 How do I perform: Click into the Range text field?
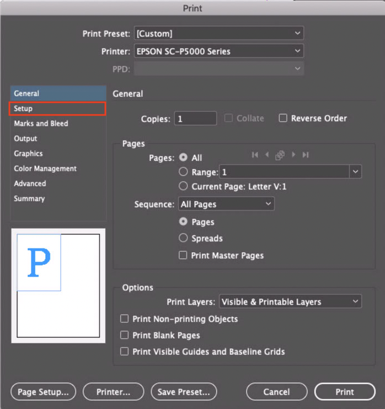[x=284, y=172]
